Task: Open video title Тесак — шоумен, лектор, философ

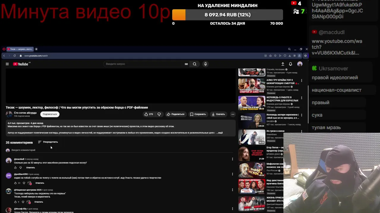Action: 77,107
